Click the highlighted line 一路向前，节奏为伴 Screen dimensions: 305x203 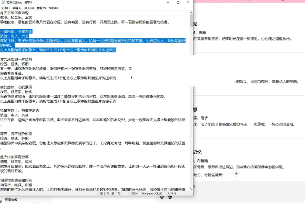pyautogui.click(x=16, y=31)
